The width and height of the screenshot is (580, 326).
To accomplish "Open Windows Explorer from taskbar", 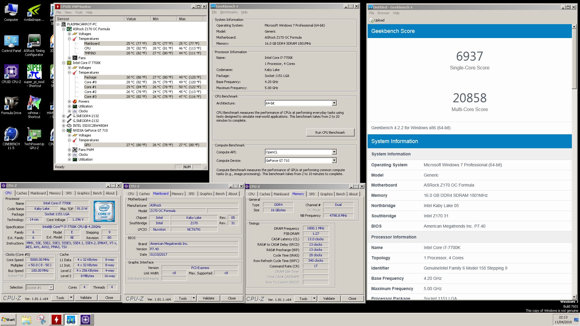I will click(x=26, y=319).
